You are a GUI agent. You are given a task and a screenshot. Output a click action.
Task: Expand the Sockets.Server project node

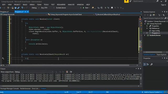pos(145,36)
